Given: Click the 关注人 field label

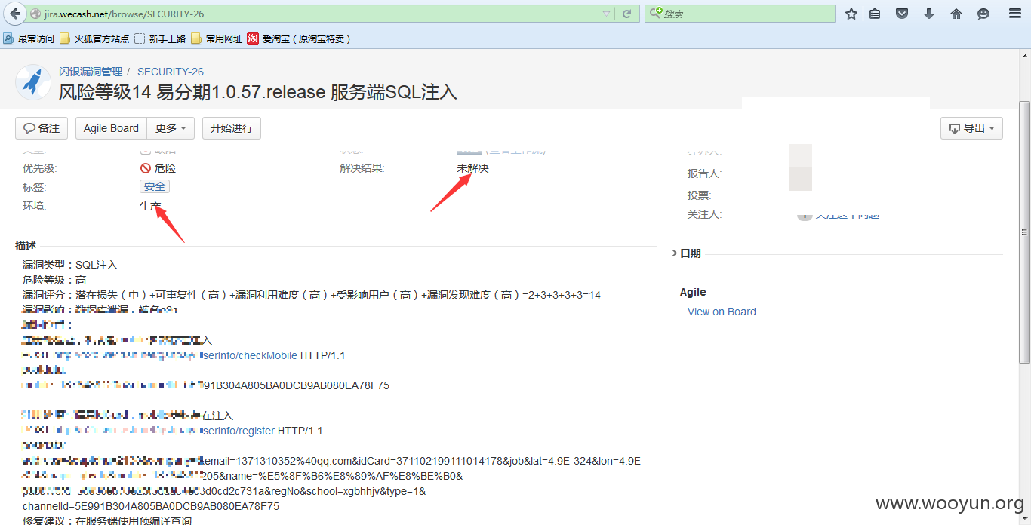Looking at the screenshot, I should pos(704,214).
